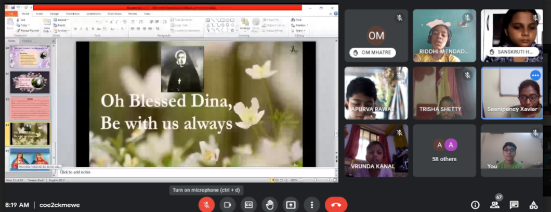
Task: Open the meeting details info icon
Action: (475, 205)
